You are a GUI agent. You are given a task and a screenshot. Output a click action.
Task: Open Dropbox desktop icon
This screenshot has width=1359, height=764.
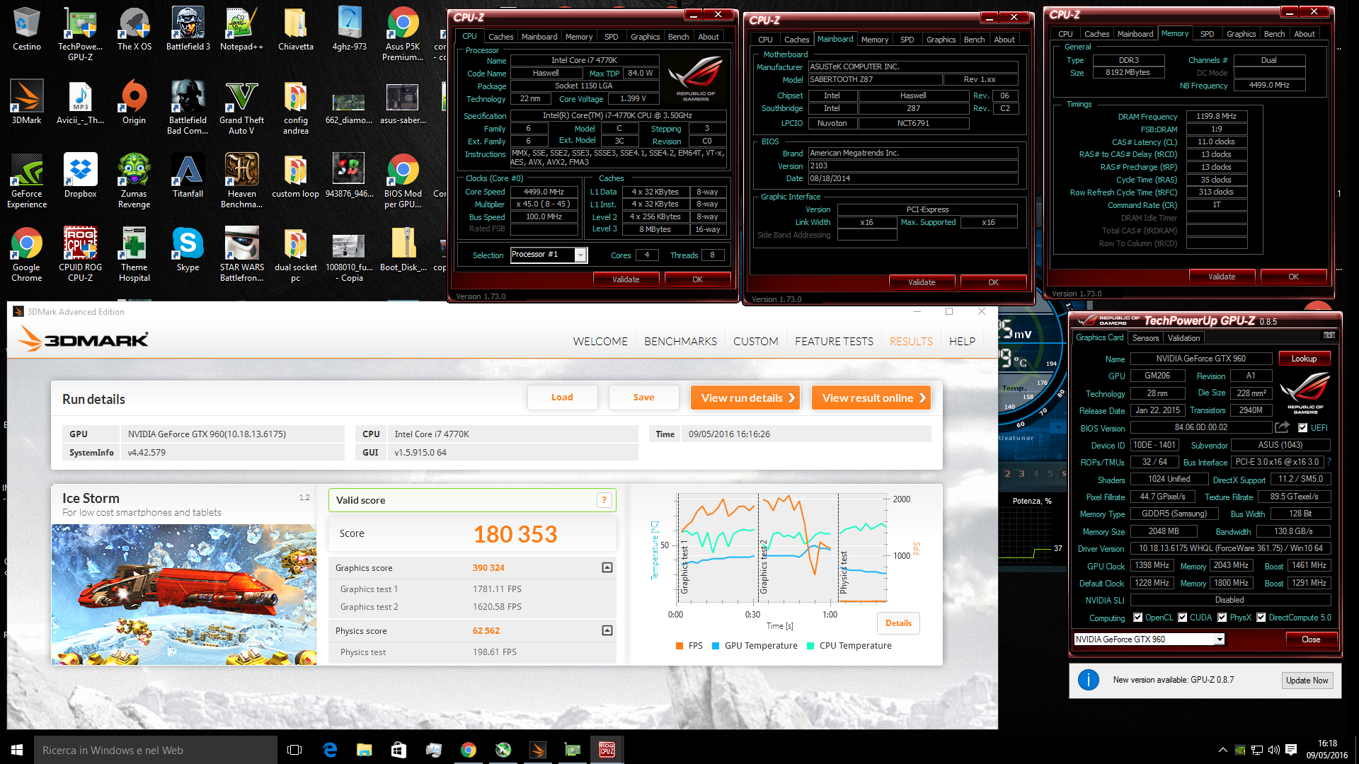coord(80,176)
